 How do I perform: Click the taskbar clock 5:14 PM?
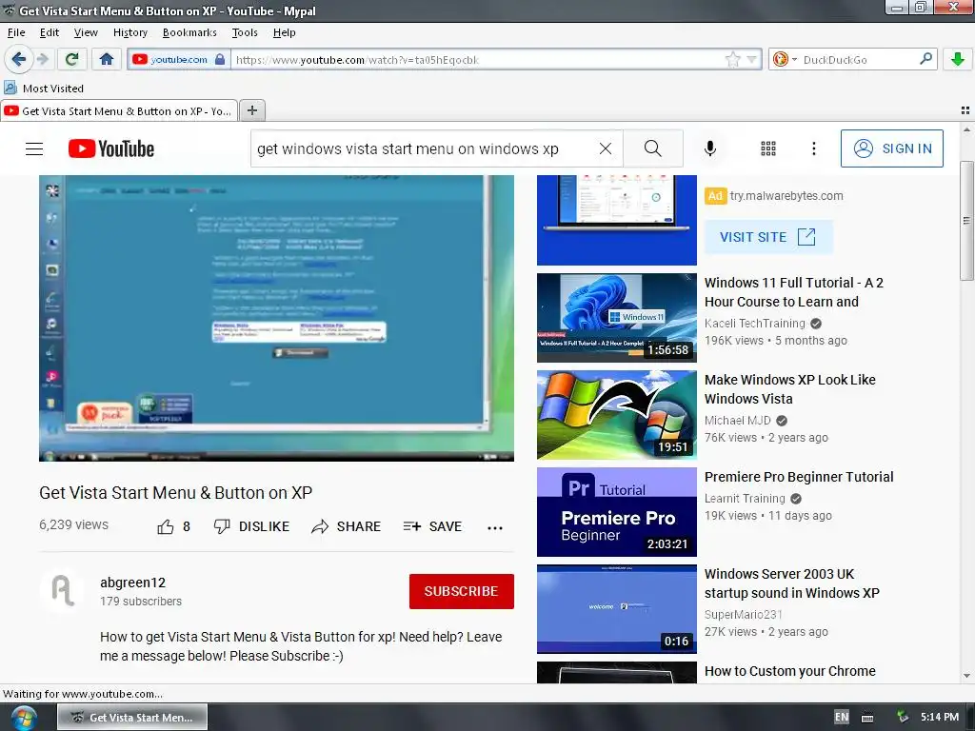tap(940, 717)
